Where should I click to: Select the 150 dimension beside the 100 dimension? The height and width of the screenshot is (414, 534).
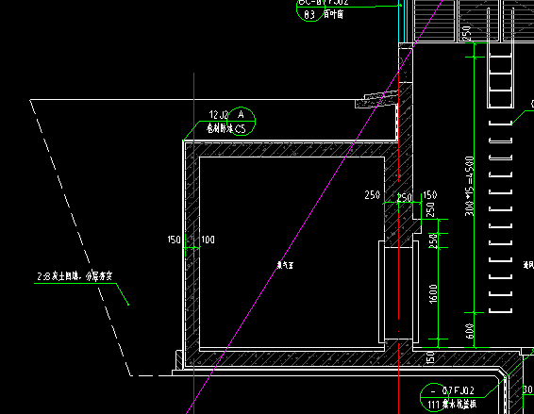pyautogui.click(x=174, y=240)
